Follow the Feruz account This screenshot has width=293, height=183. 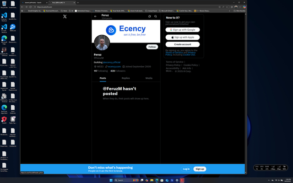(x=152, y=47)
